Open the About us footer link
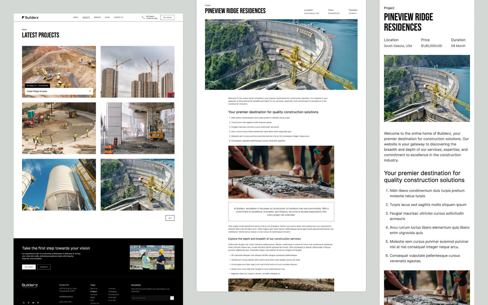 94,288
